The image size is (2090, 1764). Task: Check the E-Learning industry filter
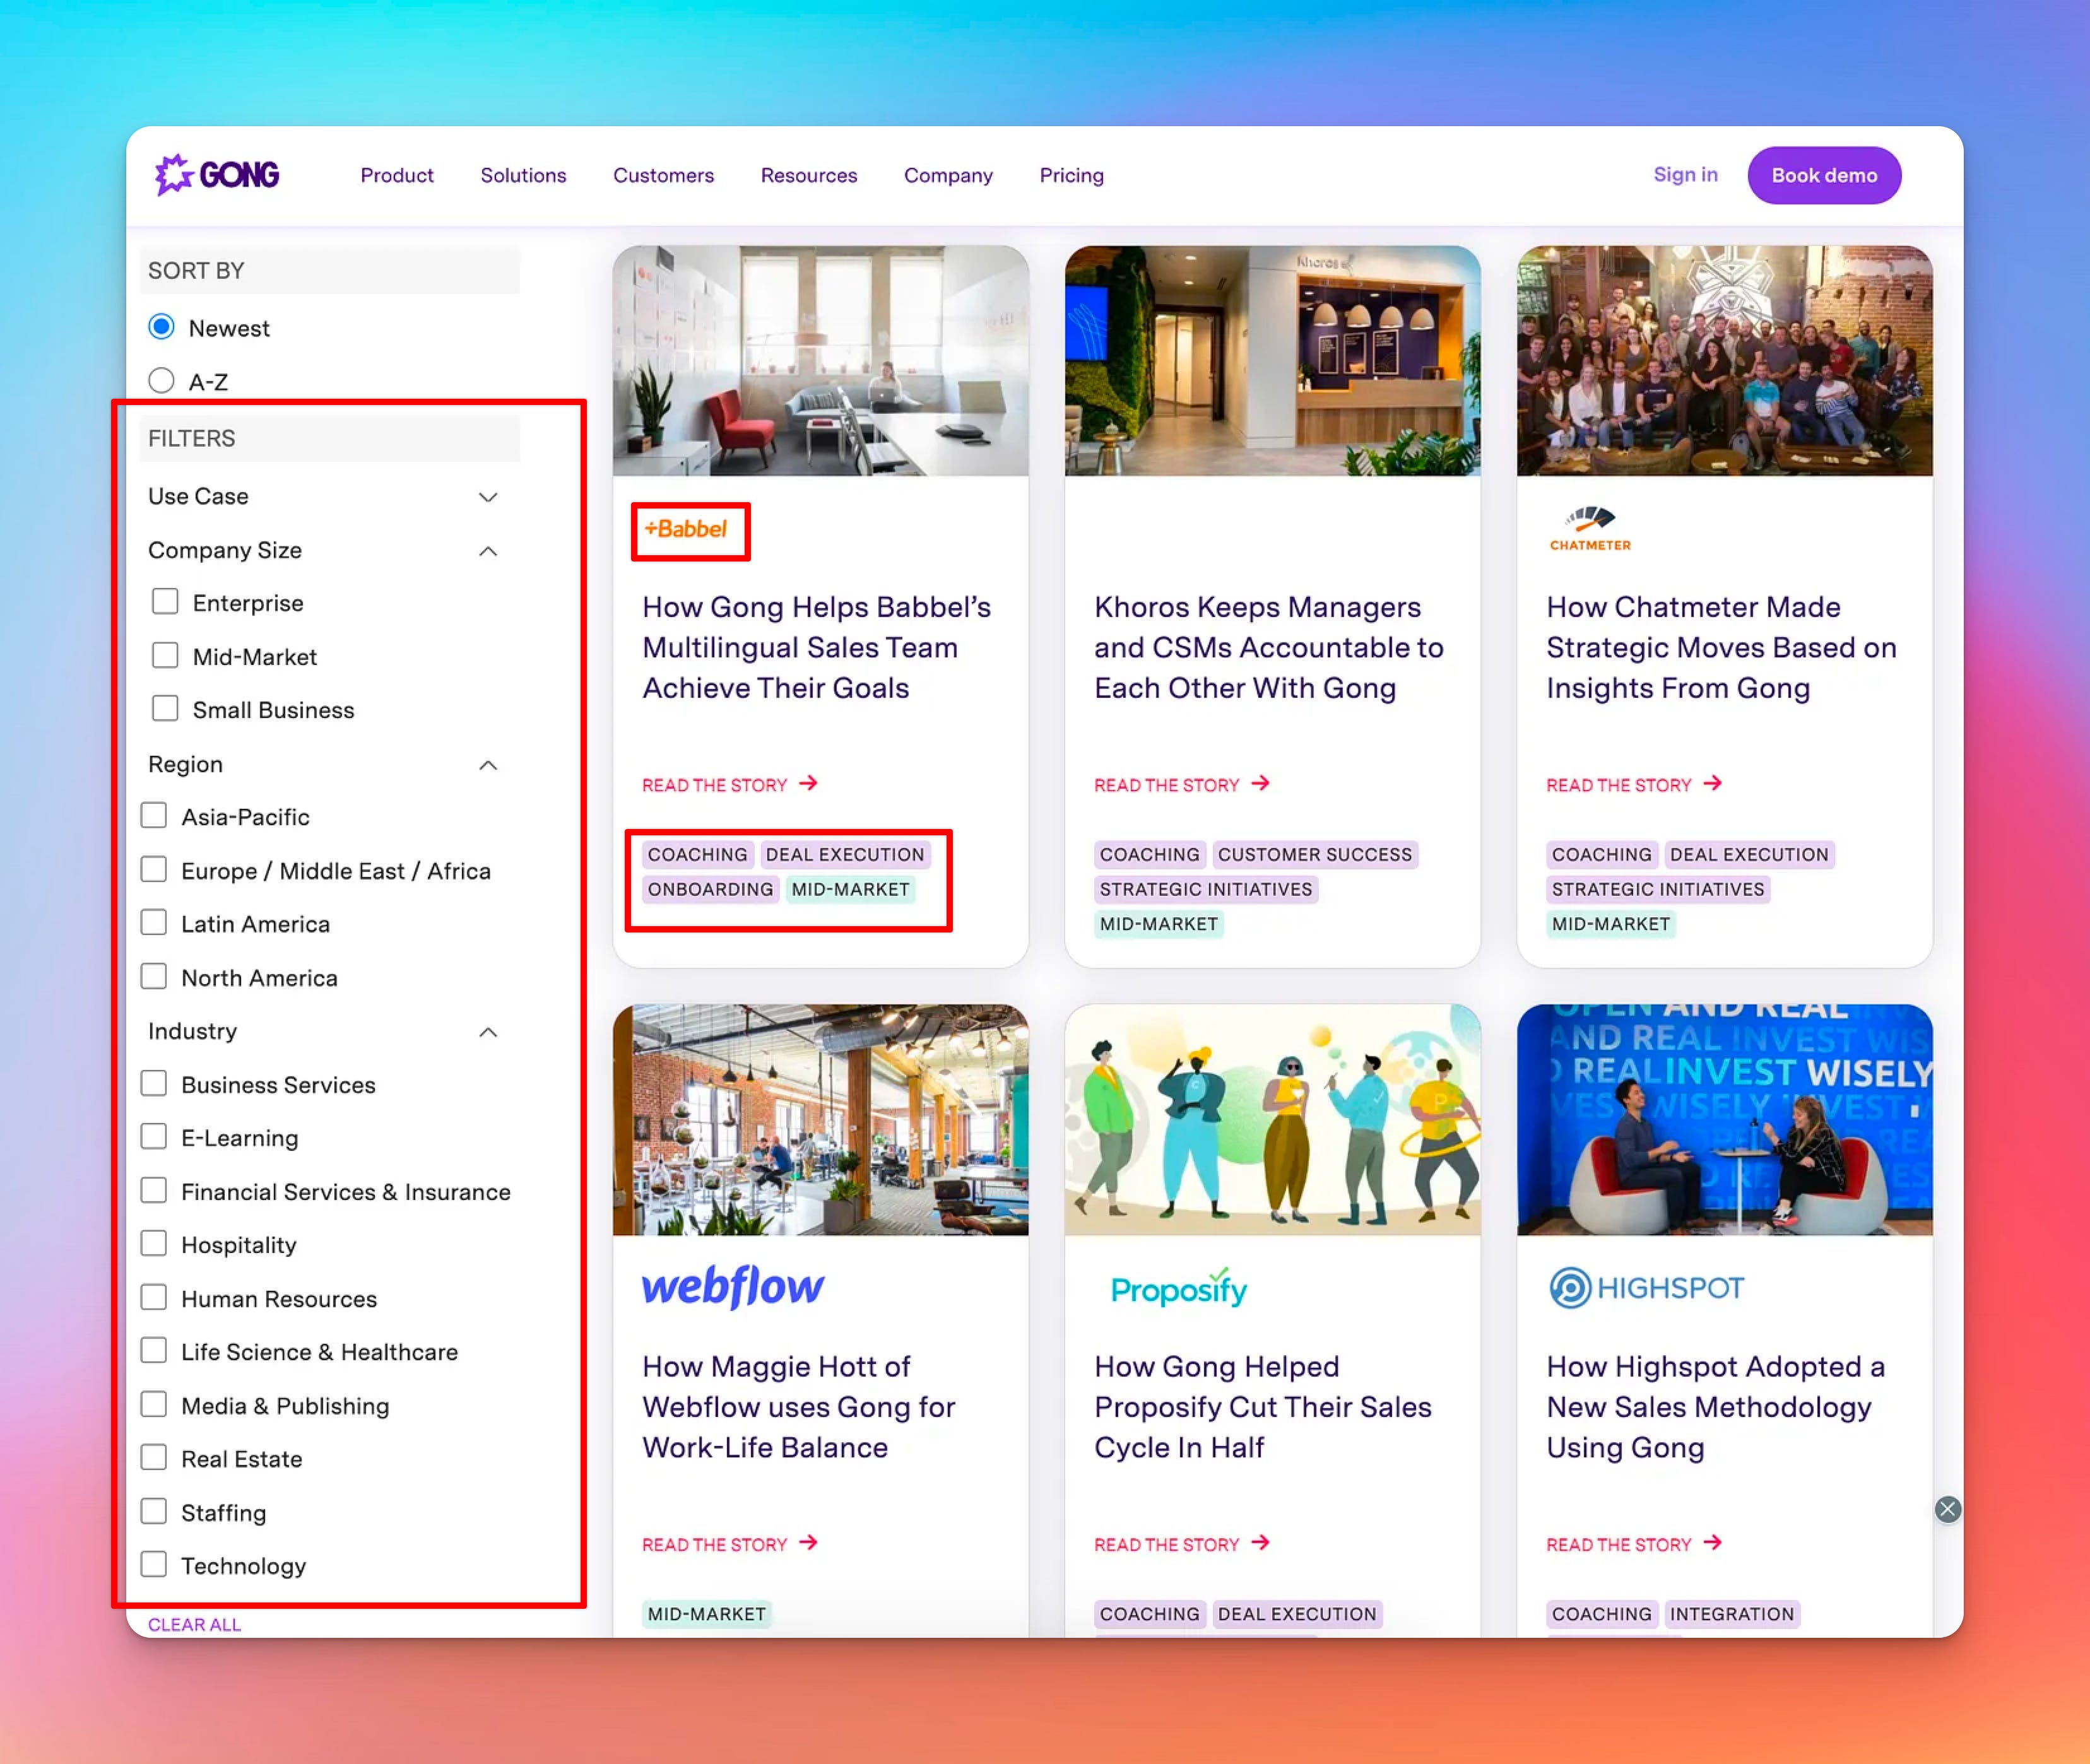pyautogui.click(x=154, y=1137)
